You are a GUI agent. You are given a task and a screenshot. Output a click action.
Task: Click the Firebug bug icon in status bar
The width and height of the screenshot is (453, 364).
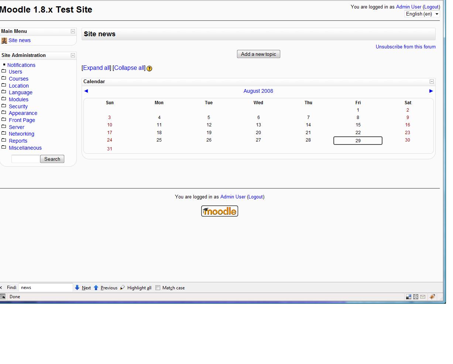(x=432, y=296)
